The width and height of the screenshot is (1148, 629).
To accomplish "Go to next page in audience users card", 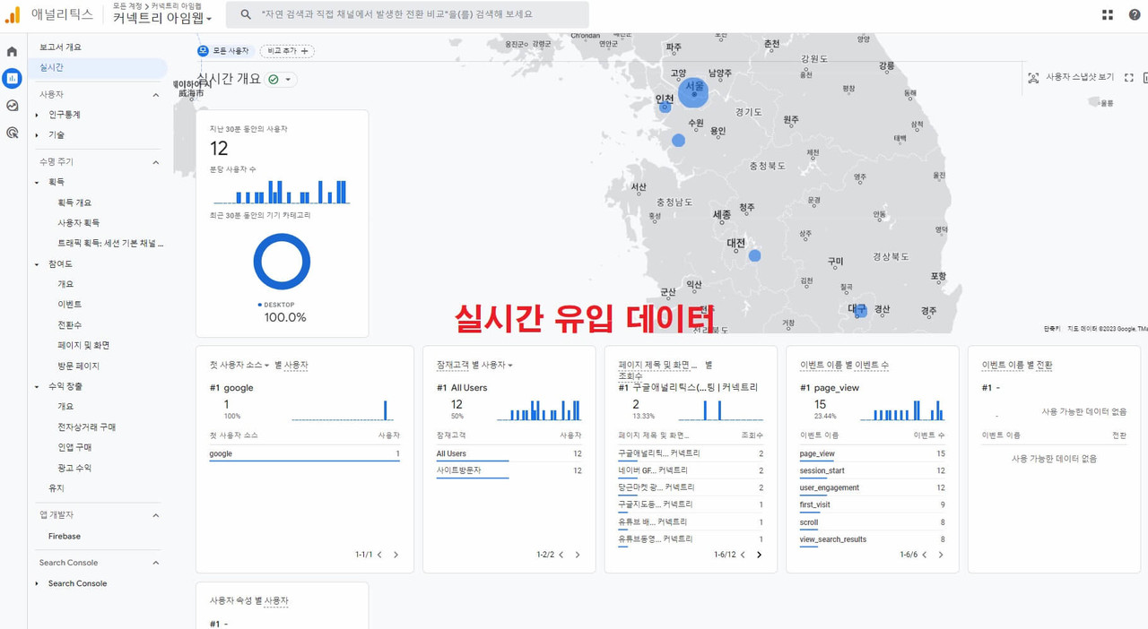I will point(578,555).
